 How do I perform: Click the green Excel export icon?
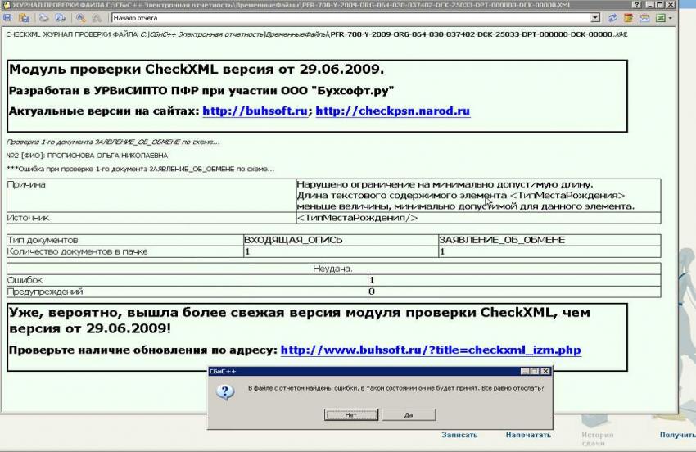tap(660, 17)
